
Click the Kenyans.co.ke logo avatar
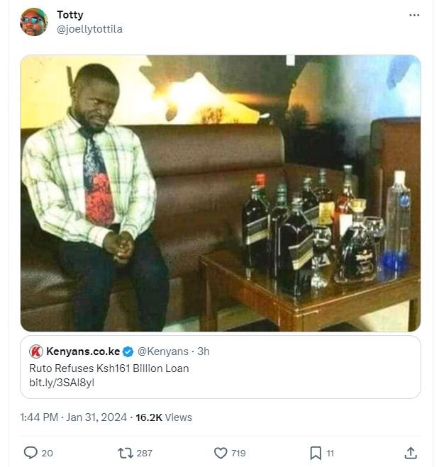click(x=36, y=351)
